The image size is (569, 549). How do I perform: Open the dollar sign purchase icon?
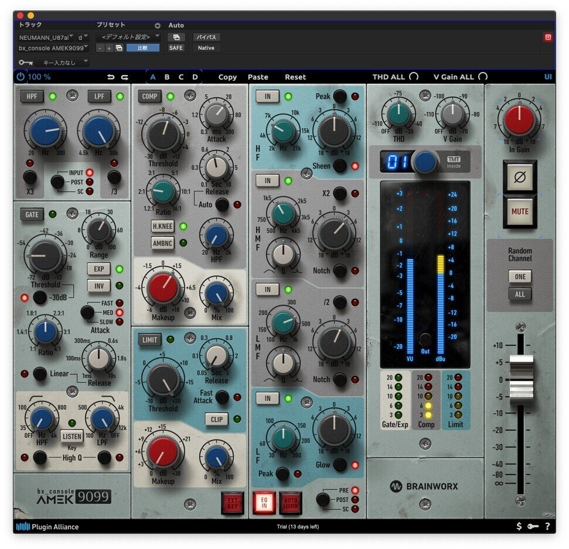point(519,526)
